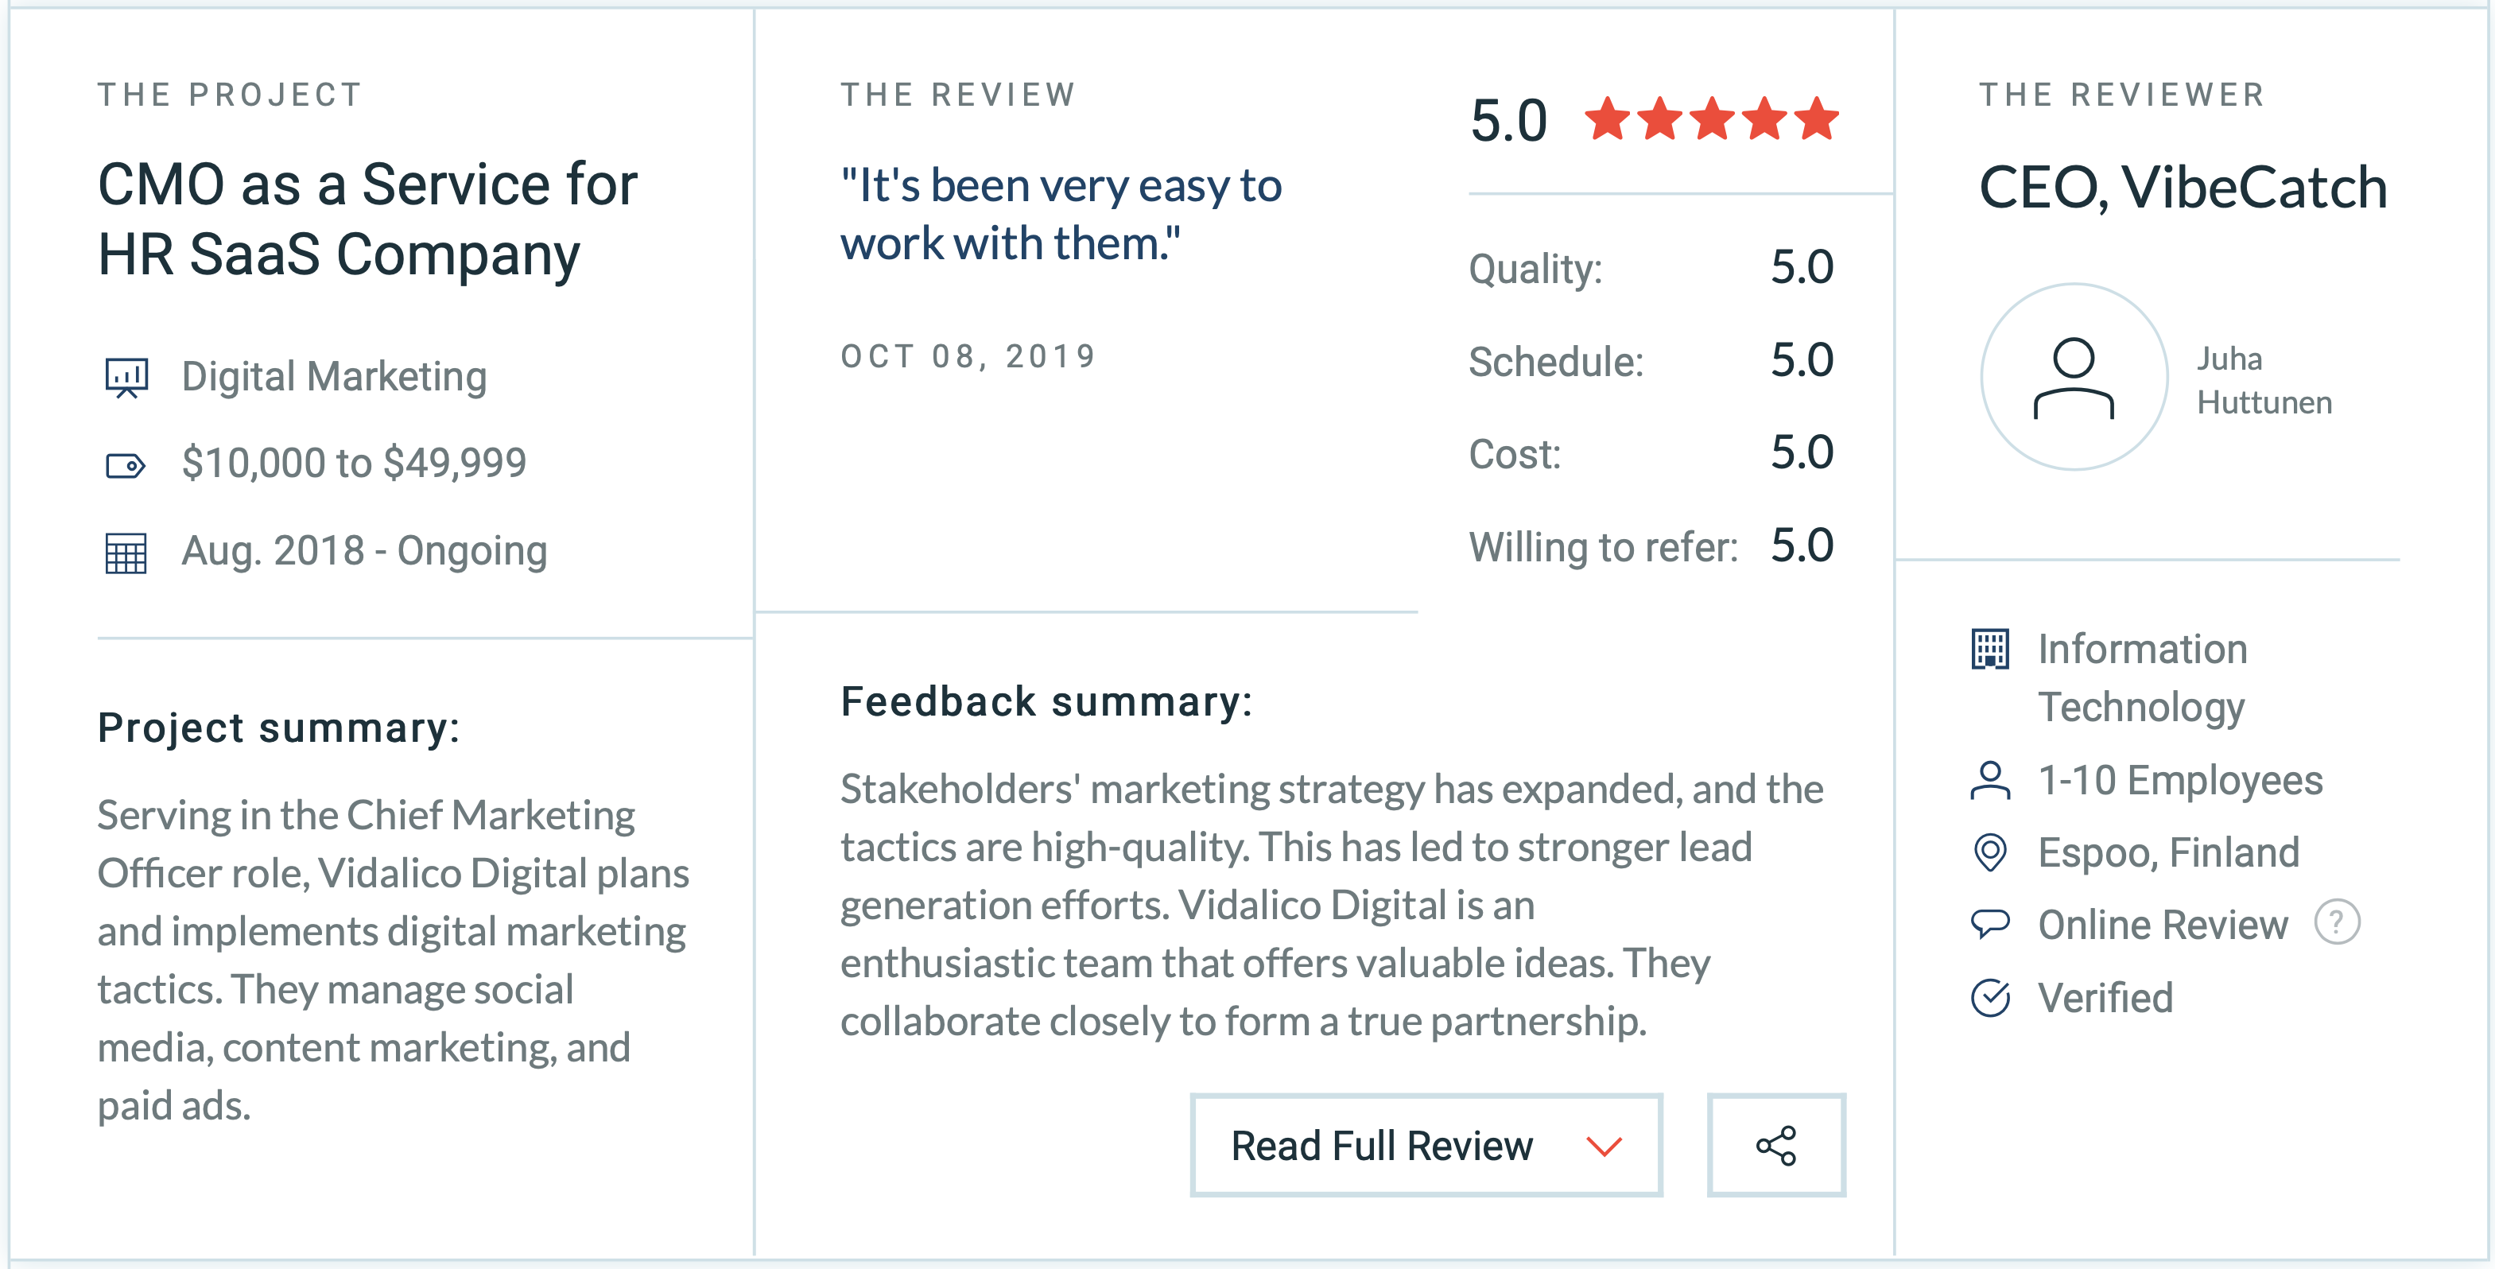The height and width of the screenshot is (1269, 2495).
Task: Click the share icon button
Action: 1775,1145
